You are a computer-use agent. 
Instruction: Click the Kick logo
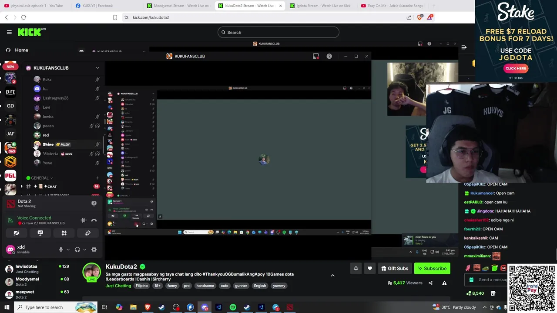(x=32, y=32)
